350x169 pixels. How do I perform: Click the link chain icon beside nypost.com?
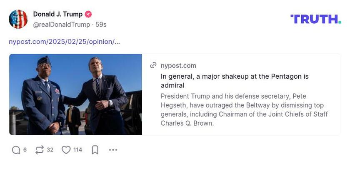[153, 65]
